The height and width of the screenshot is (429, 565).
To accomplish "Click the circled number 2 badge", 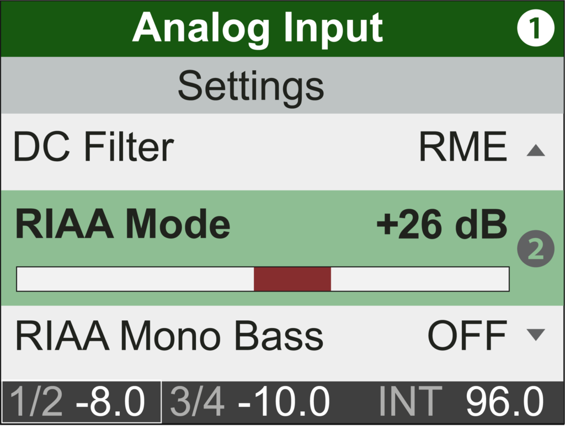I will 535,250.
